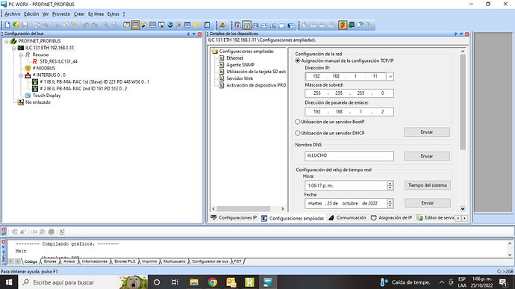
Task: Collapse the ILC 131 ETH 192.168.1.11 node
Action: (13, 48)
